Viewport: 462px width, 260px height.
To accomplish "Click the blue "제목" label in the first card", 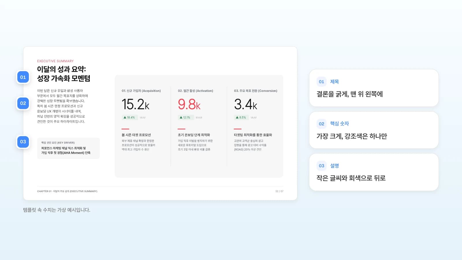I will 334,82.
